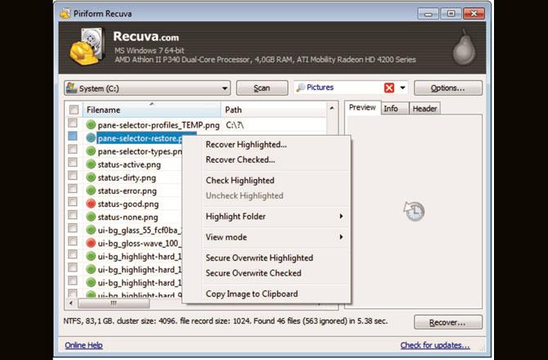Image resolution: width=548 pixels, height=360 pixels.
Task: Select the status-error.png filename
Action: (128, 191)
